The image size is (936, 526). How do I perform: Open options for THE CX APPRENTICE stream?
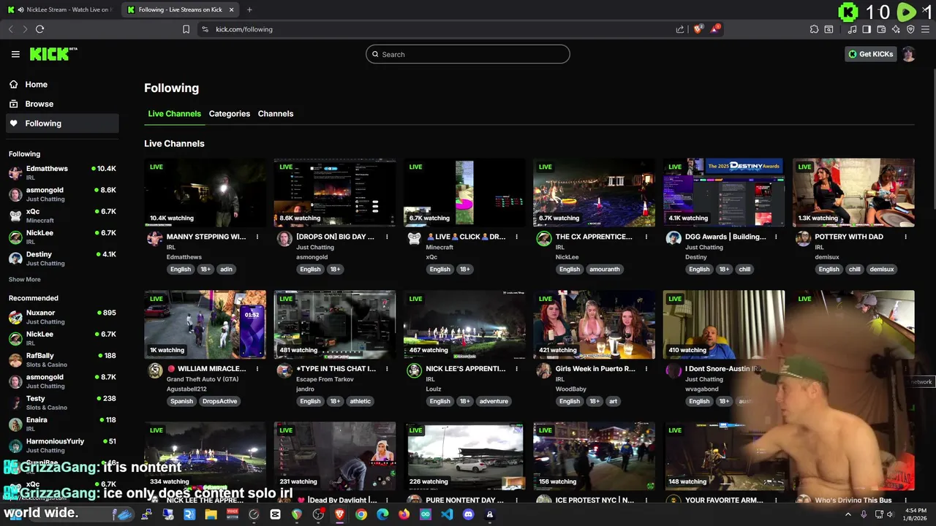pos(646,237)
